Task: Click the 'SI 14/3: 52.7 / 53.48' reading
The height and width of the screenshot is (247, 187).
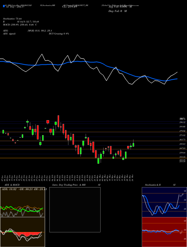Action: (x=28, y=22)
